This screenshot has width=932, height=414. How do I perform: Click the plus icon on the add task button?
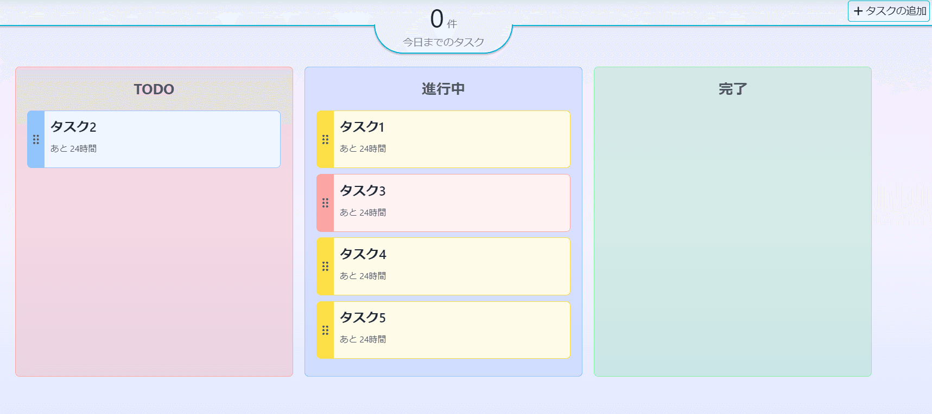click(858, 11)
